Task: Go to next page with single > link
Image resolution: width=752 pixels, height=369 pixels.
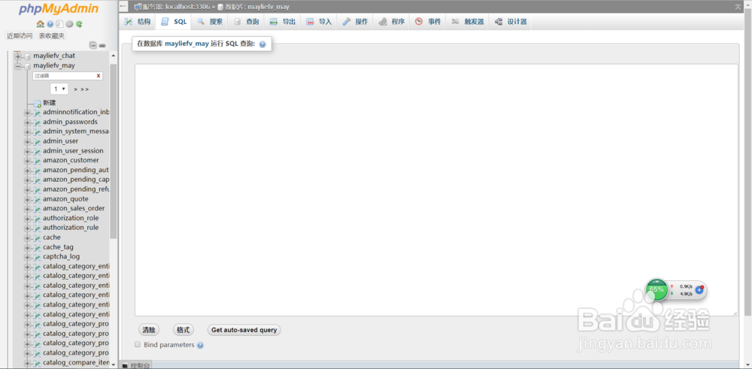Action: pos(76,89)
